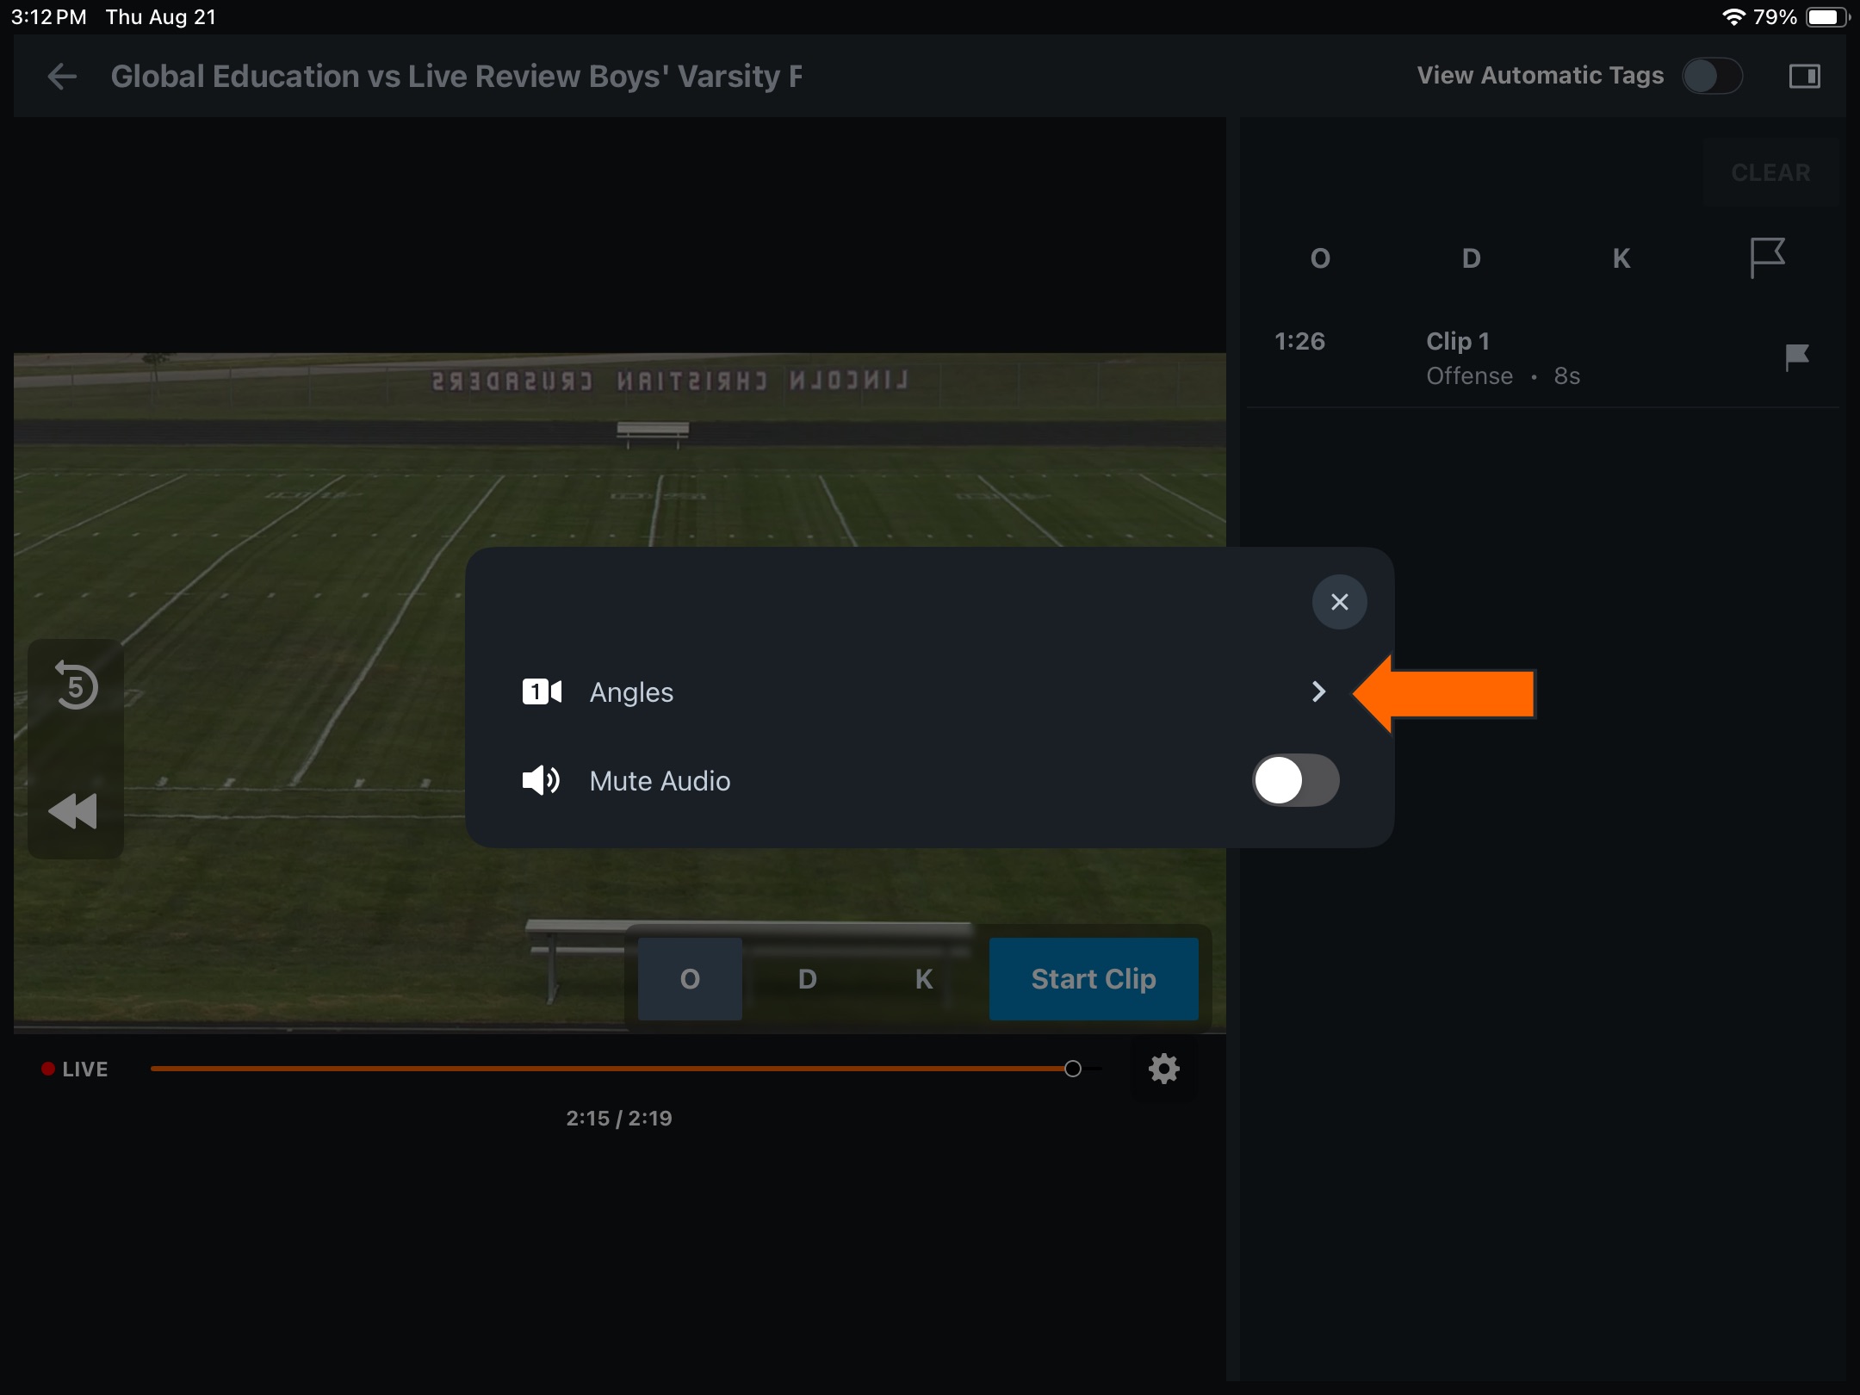Click the back arrow to exit the game
Screen dimensions: 1860x1395
[61, 76]
